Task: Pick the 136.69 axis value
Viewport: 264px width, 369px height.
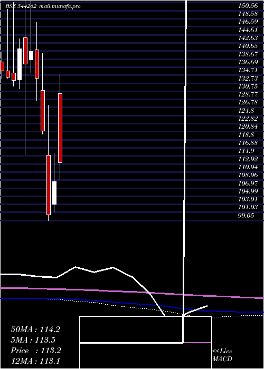Action: 248,62
